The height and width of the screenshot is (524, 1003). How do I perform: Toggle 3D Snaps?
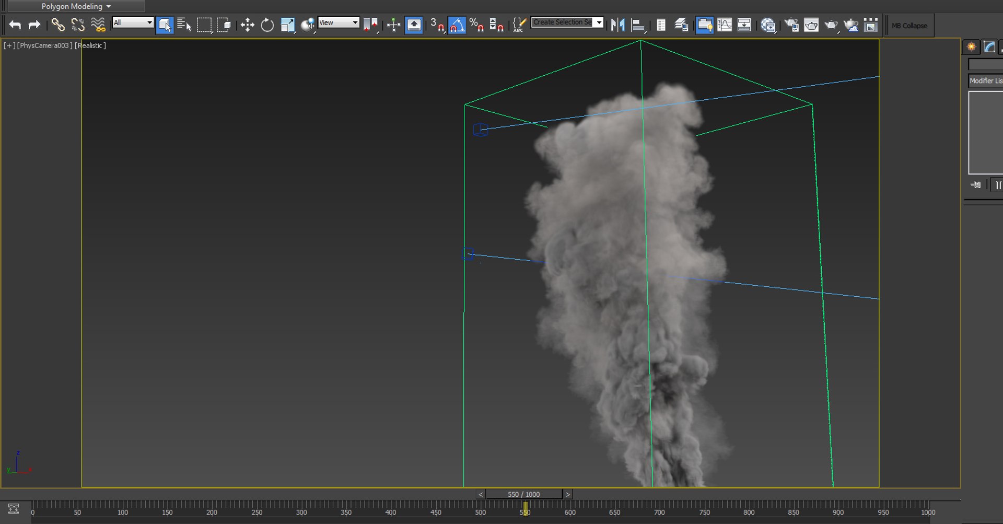[x=437, y=25]
